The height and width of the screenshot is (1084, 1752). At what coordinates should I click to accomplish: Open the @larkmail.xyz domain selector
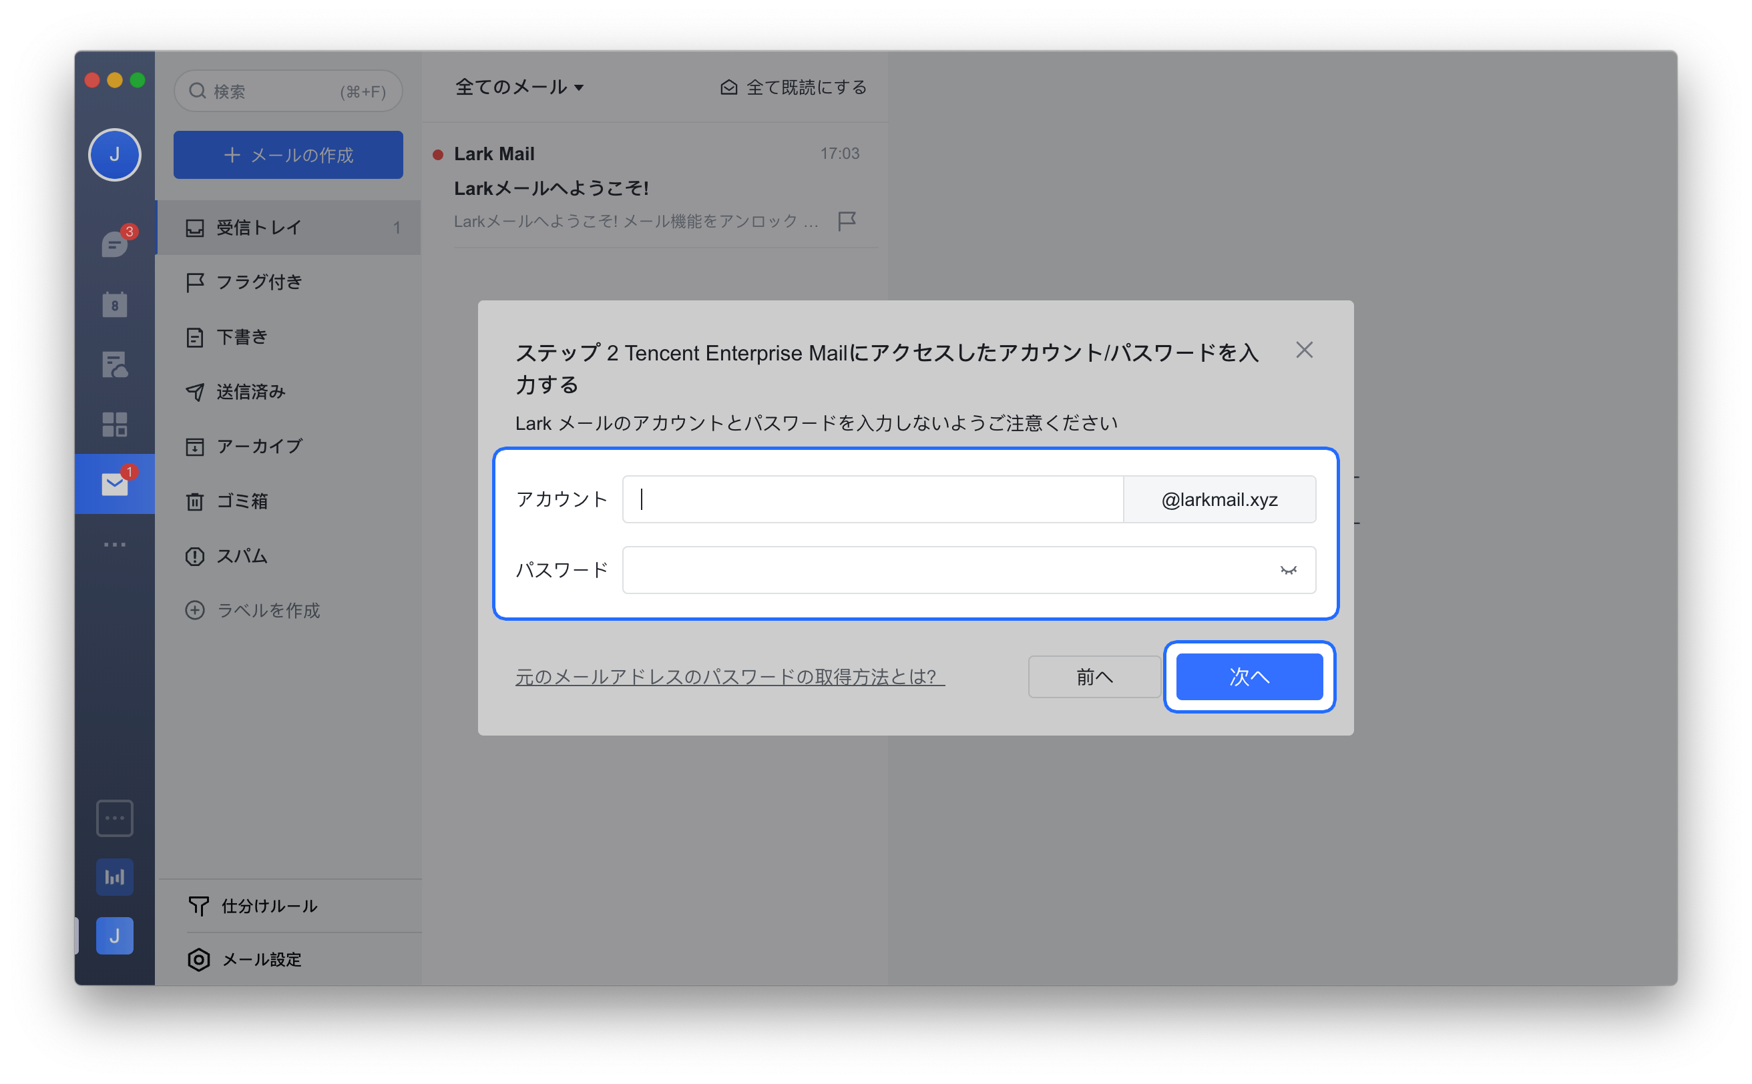[x=1219, y=500]
